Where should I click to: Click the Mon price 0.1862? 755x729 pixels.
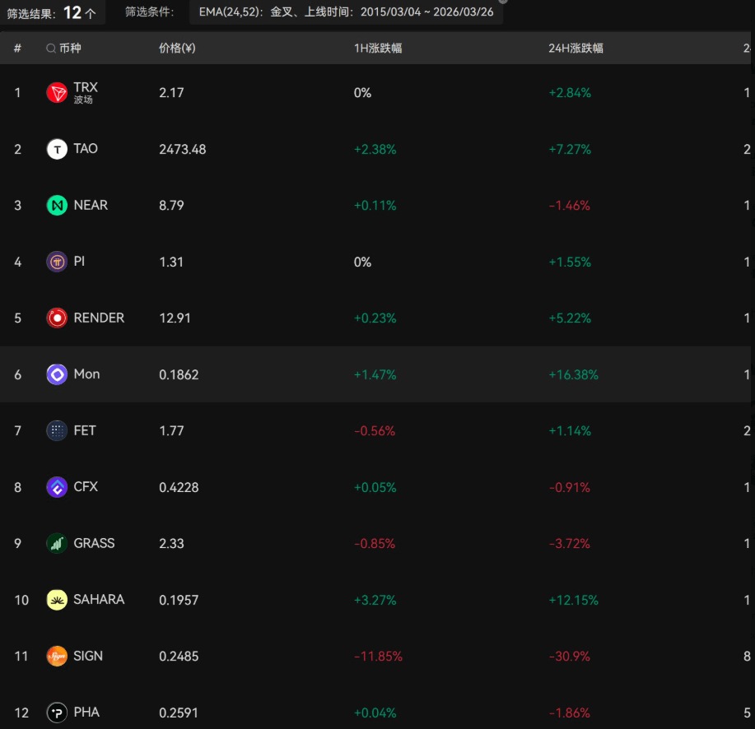click(179, 375)
